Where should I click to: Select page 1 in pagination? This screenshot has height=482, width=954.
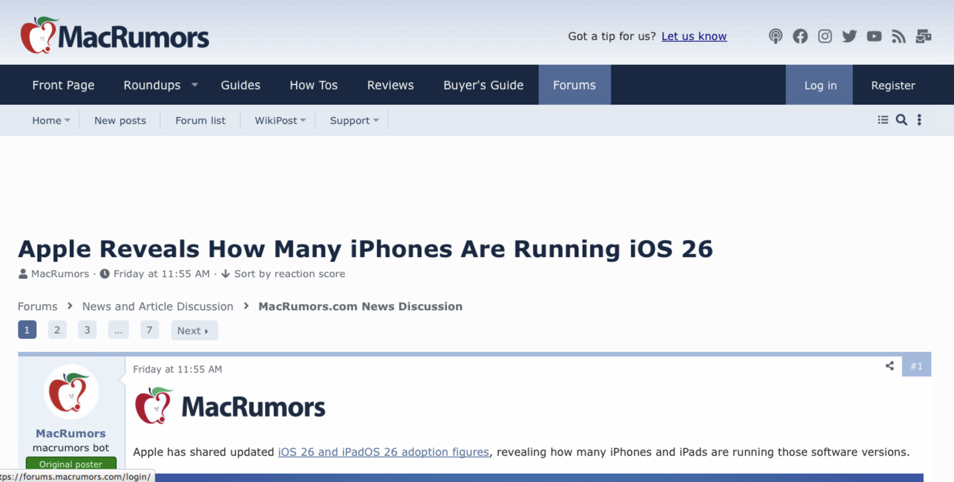27,330
